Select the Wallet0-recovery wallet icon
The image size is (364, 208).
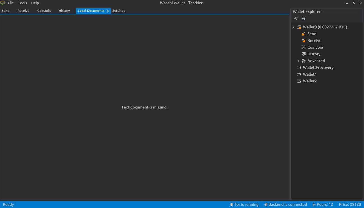click(299, 67)
